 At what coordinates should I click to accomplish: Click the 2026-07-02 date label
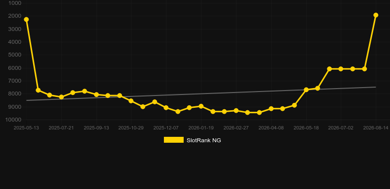[x=341, y=128]
